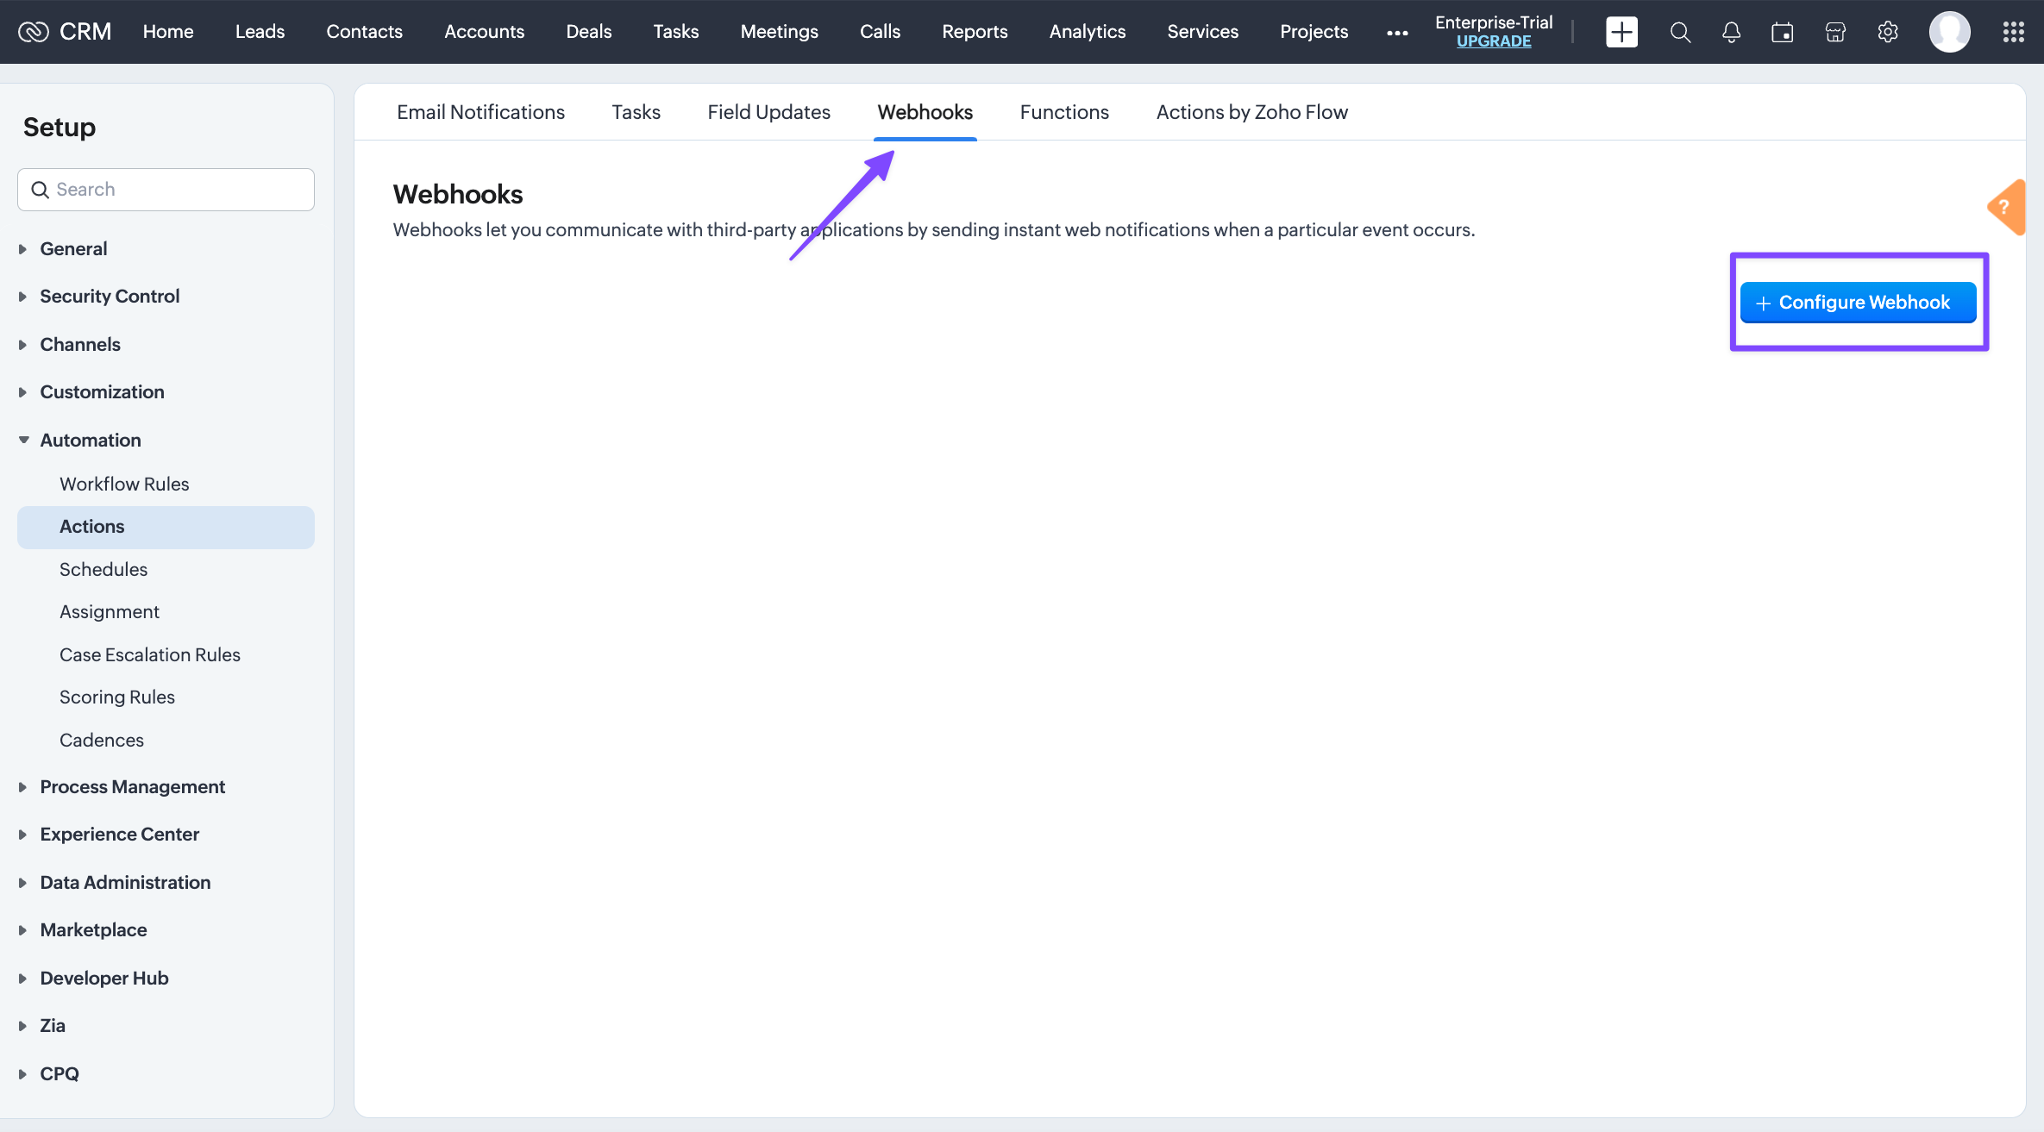Switch to the Tasks actions tab
The height and width of the screenshot is (1132, 2044).
coord(636,112)
